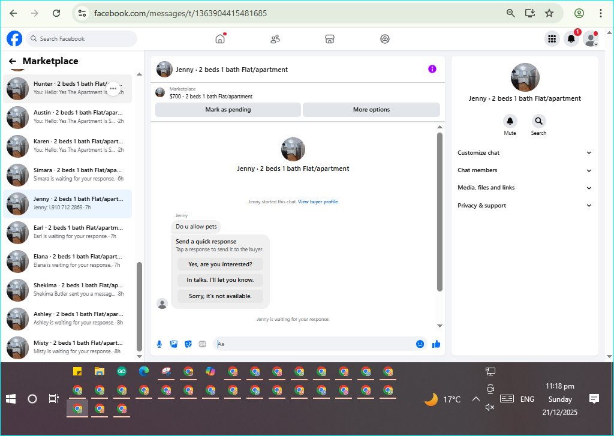Open Earl conversation
Viewport: 614px width, 436px height.
67,233
